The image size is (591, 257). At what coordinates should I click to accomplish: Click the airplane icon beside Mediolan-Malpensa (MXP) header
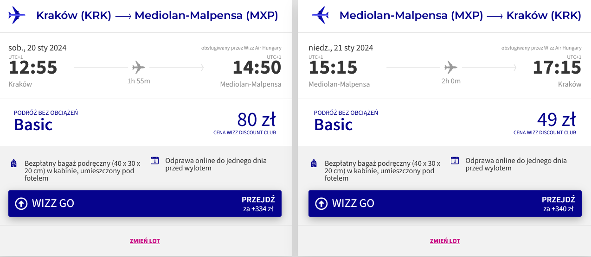pos(320,15)
